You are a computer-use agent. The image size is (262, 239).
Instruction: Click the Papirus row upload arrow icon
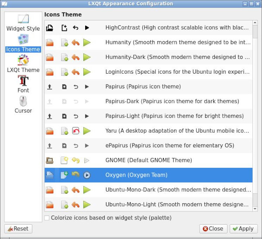[x=49, y=87]
